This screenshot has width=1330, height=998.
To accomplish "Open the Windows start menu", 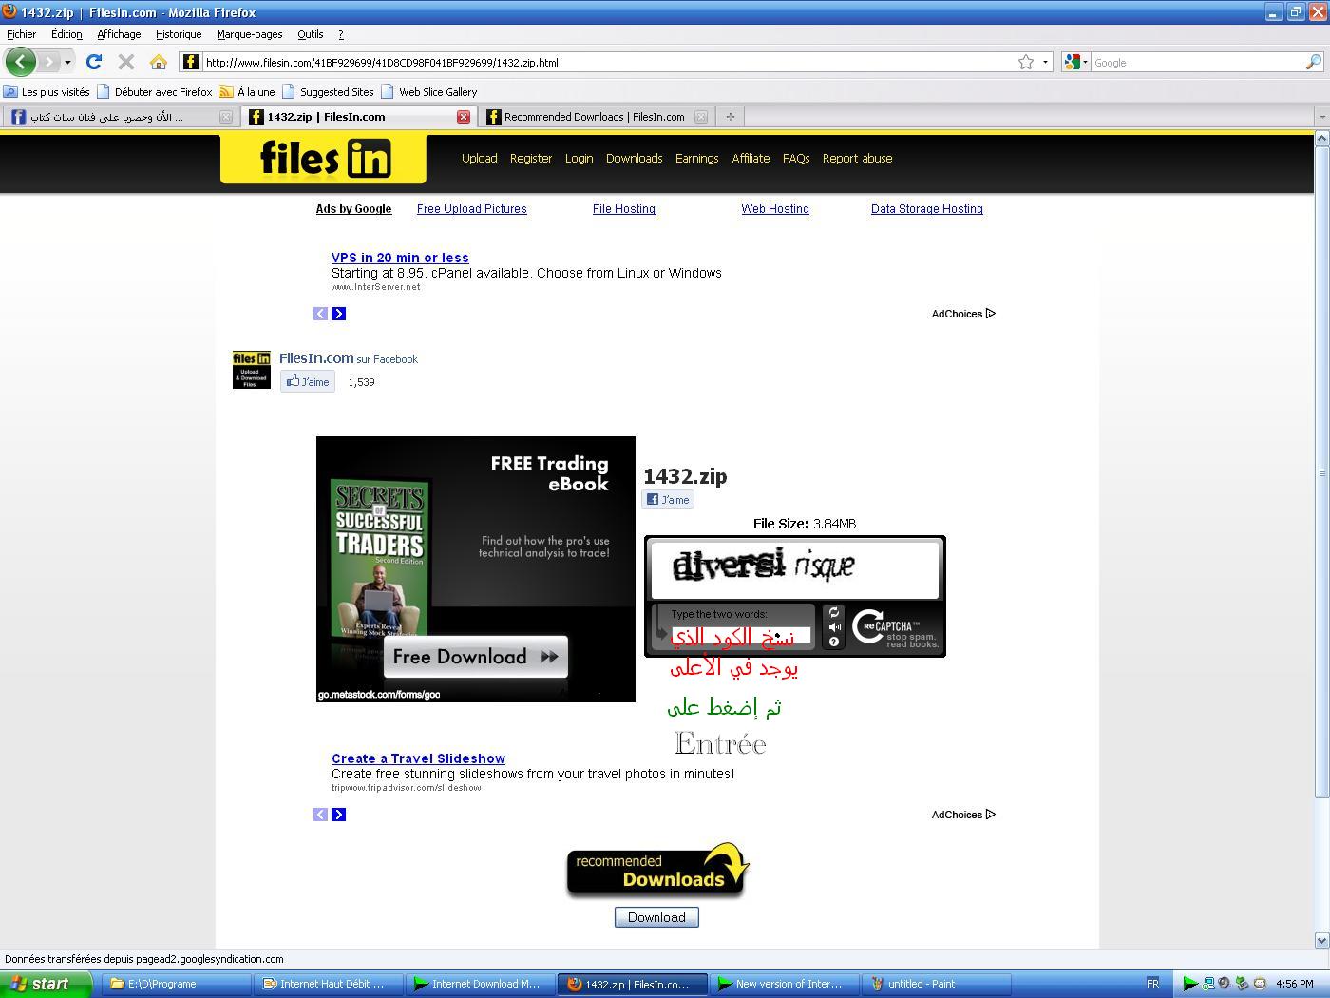I will click(47, 984).
